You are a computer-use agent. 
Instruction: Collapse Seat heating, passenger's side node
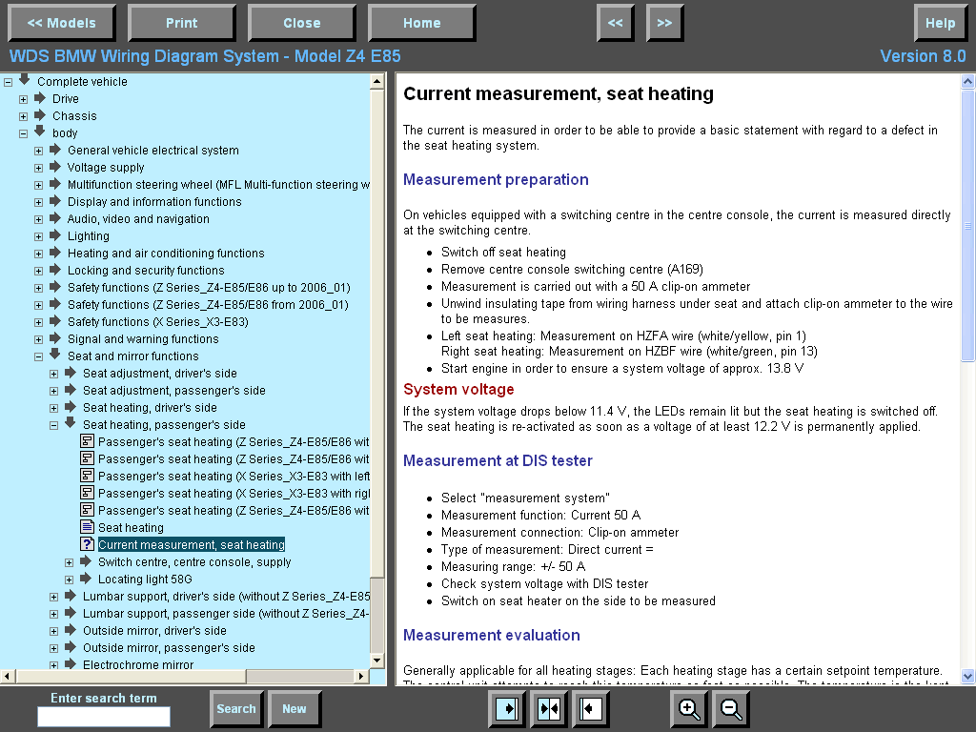[x=53, y=425]
